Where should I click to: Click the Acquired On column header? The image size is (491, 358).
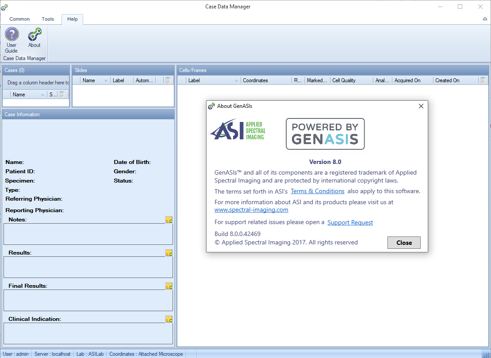tap(412, 80)
